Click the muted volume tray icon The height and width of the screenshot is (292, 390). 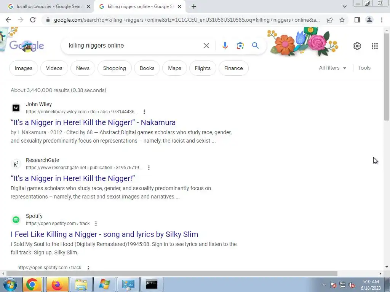(352, 285)
